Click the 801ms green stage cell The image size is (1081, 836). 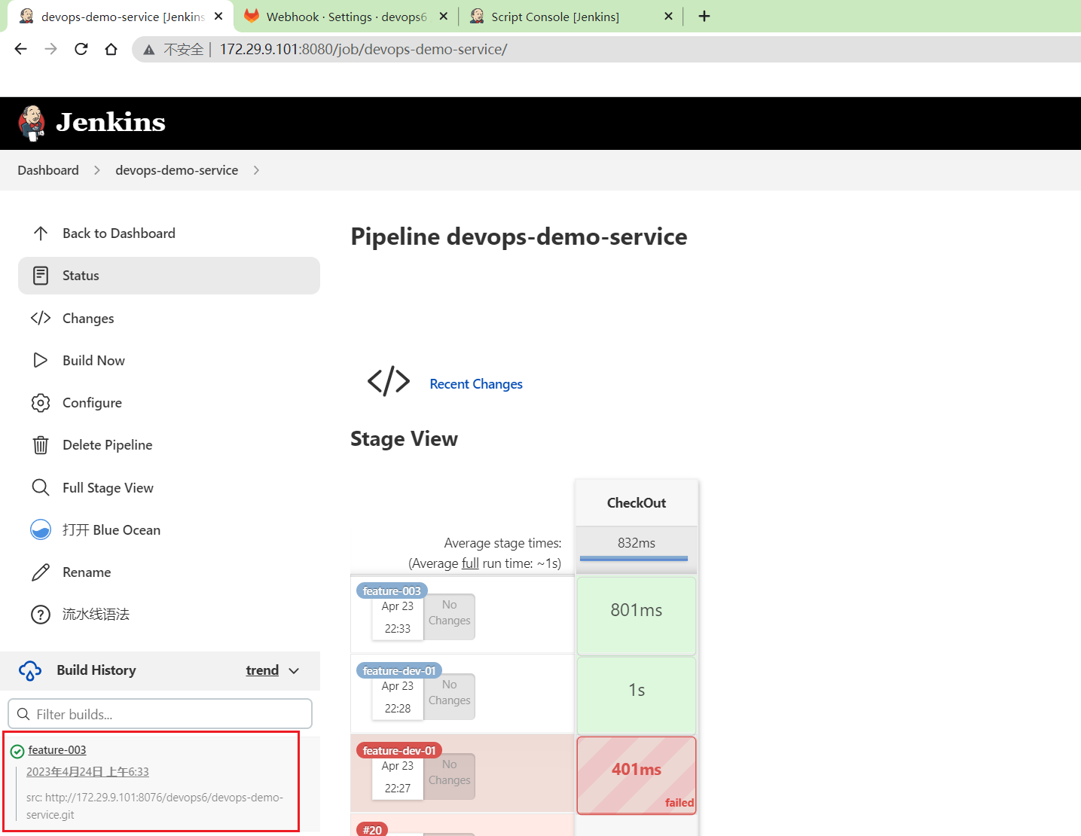(637, 615)
